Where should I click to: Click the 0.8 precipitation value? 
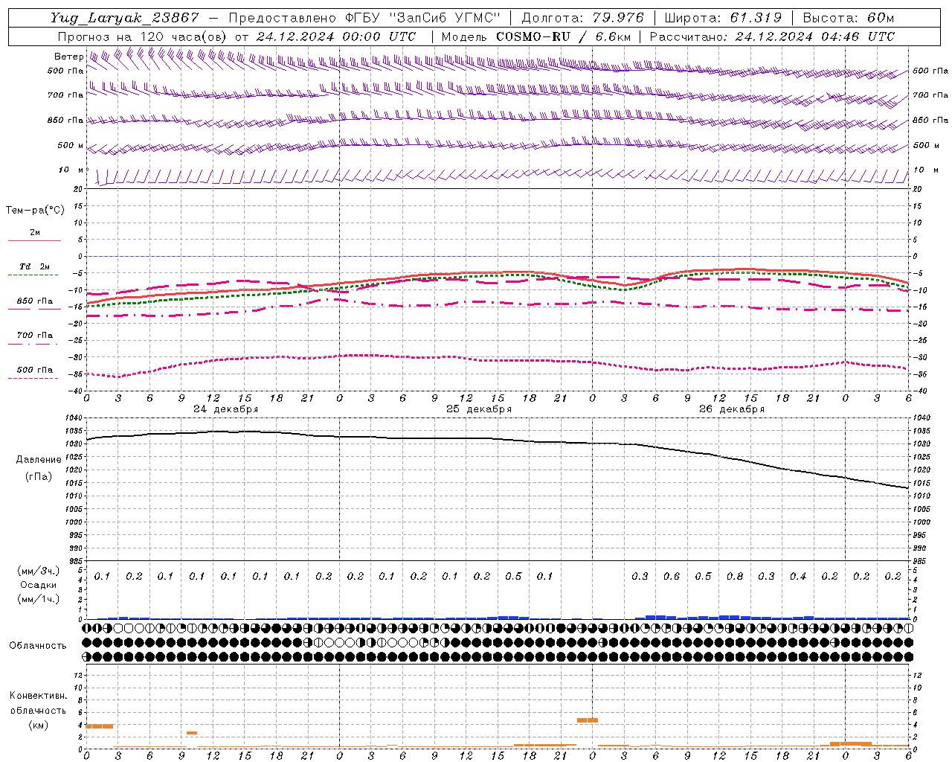pos(734,576)
